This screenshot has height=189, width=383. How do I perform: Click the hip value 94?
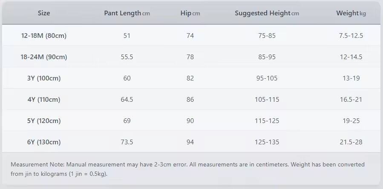pos(190,142)
